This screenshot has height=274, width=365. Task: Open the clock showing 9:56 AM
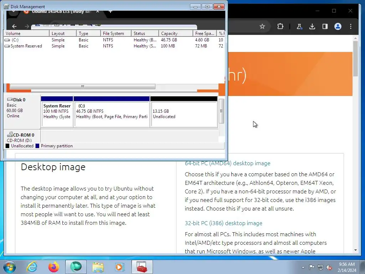[347, 267]
